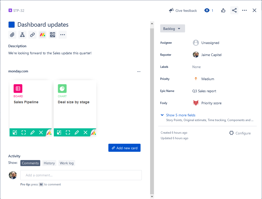
Task: Close the issue dialog with X
Action: coord(254,10)
